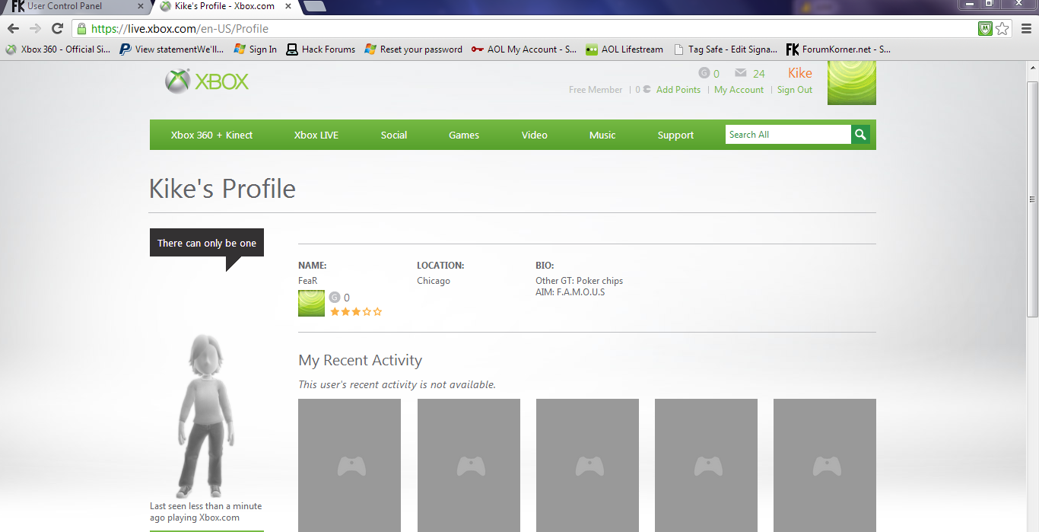
Task: Click the gamerscore G icon in header
Action: pos(704,73)
